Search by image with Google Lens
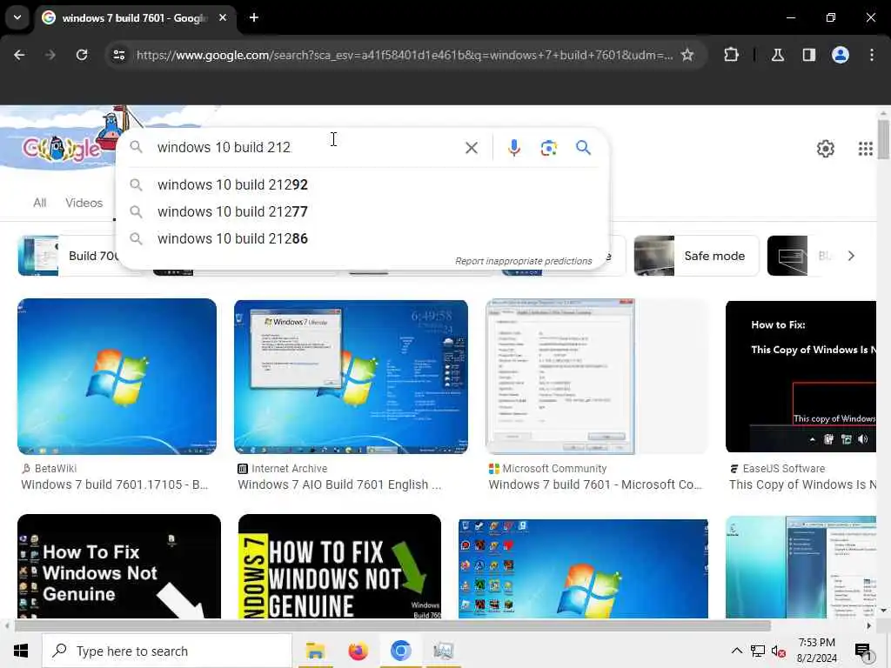Screen dimensions: 891x668 click(548, 148)
